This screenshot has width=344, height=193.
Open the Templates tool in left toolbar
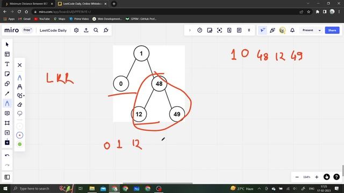(7, 54)
